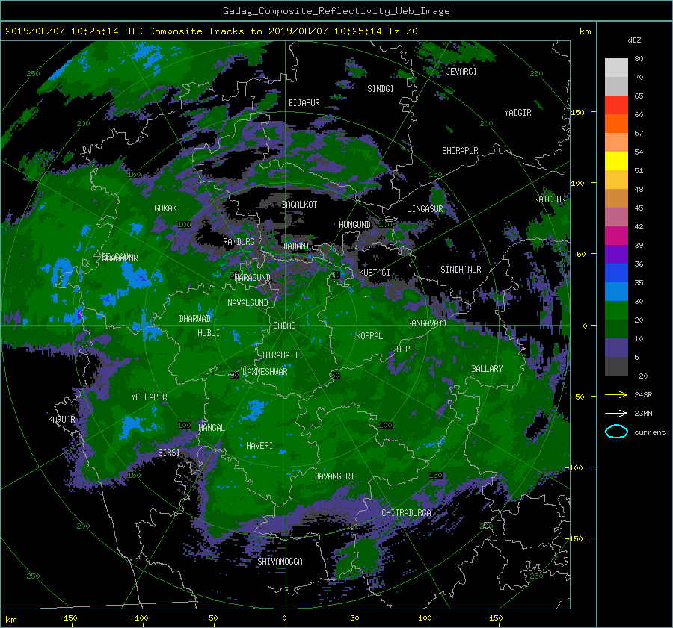Viewport: 673px width, 628px height.
Task: Click the HANGAL label
Action: click(212, 428)
